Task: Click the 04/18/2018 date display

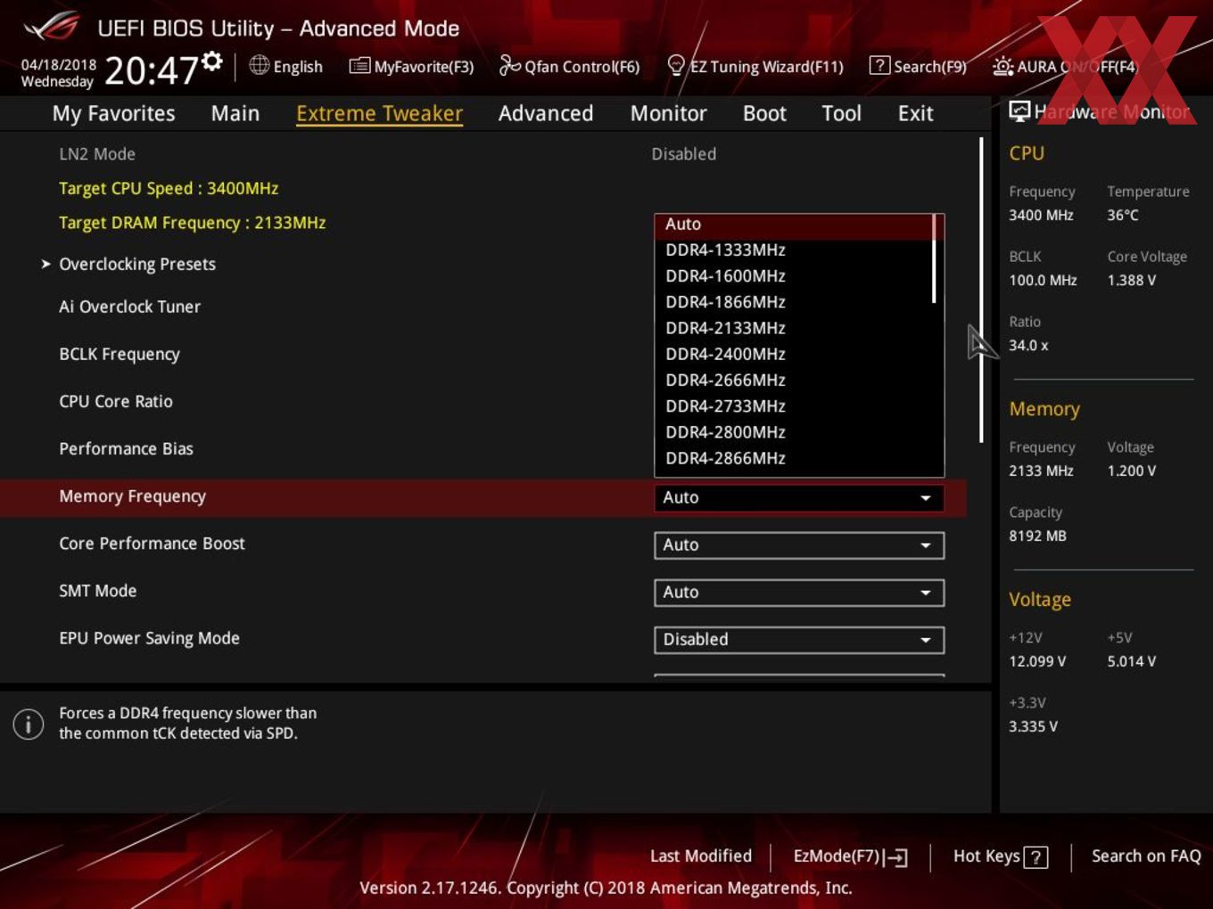Action: tap(59, 65)
